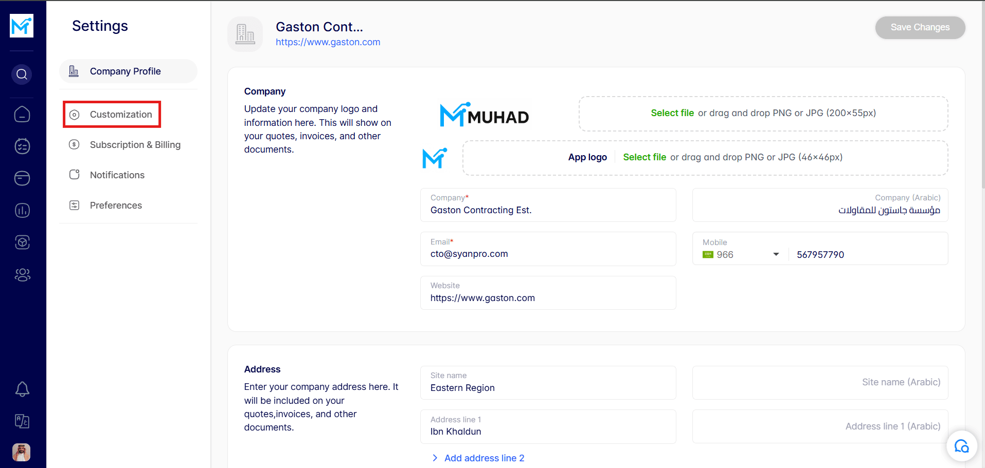Open the Preferences settings section

point(116,205)
